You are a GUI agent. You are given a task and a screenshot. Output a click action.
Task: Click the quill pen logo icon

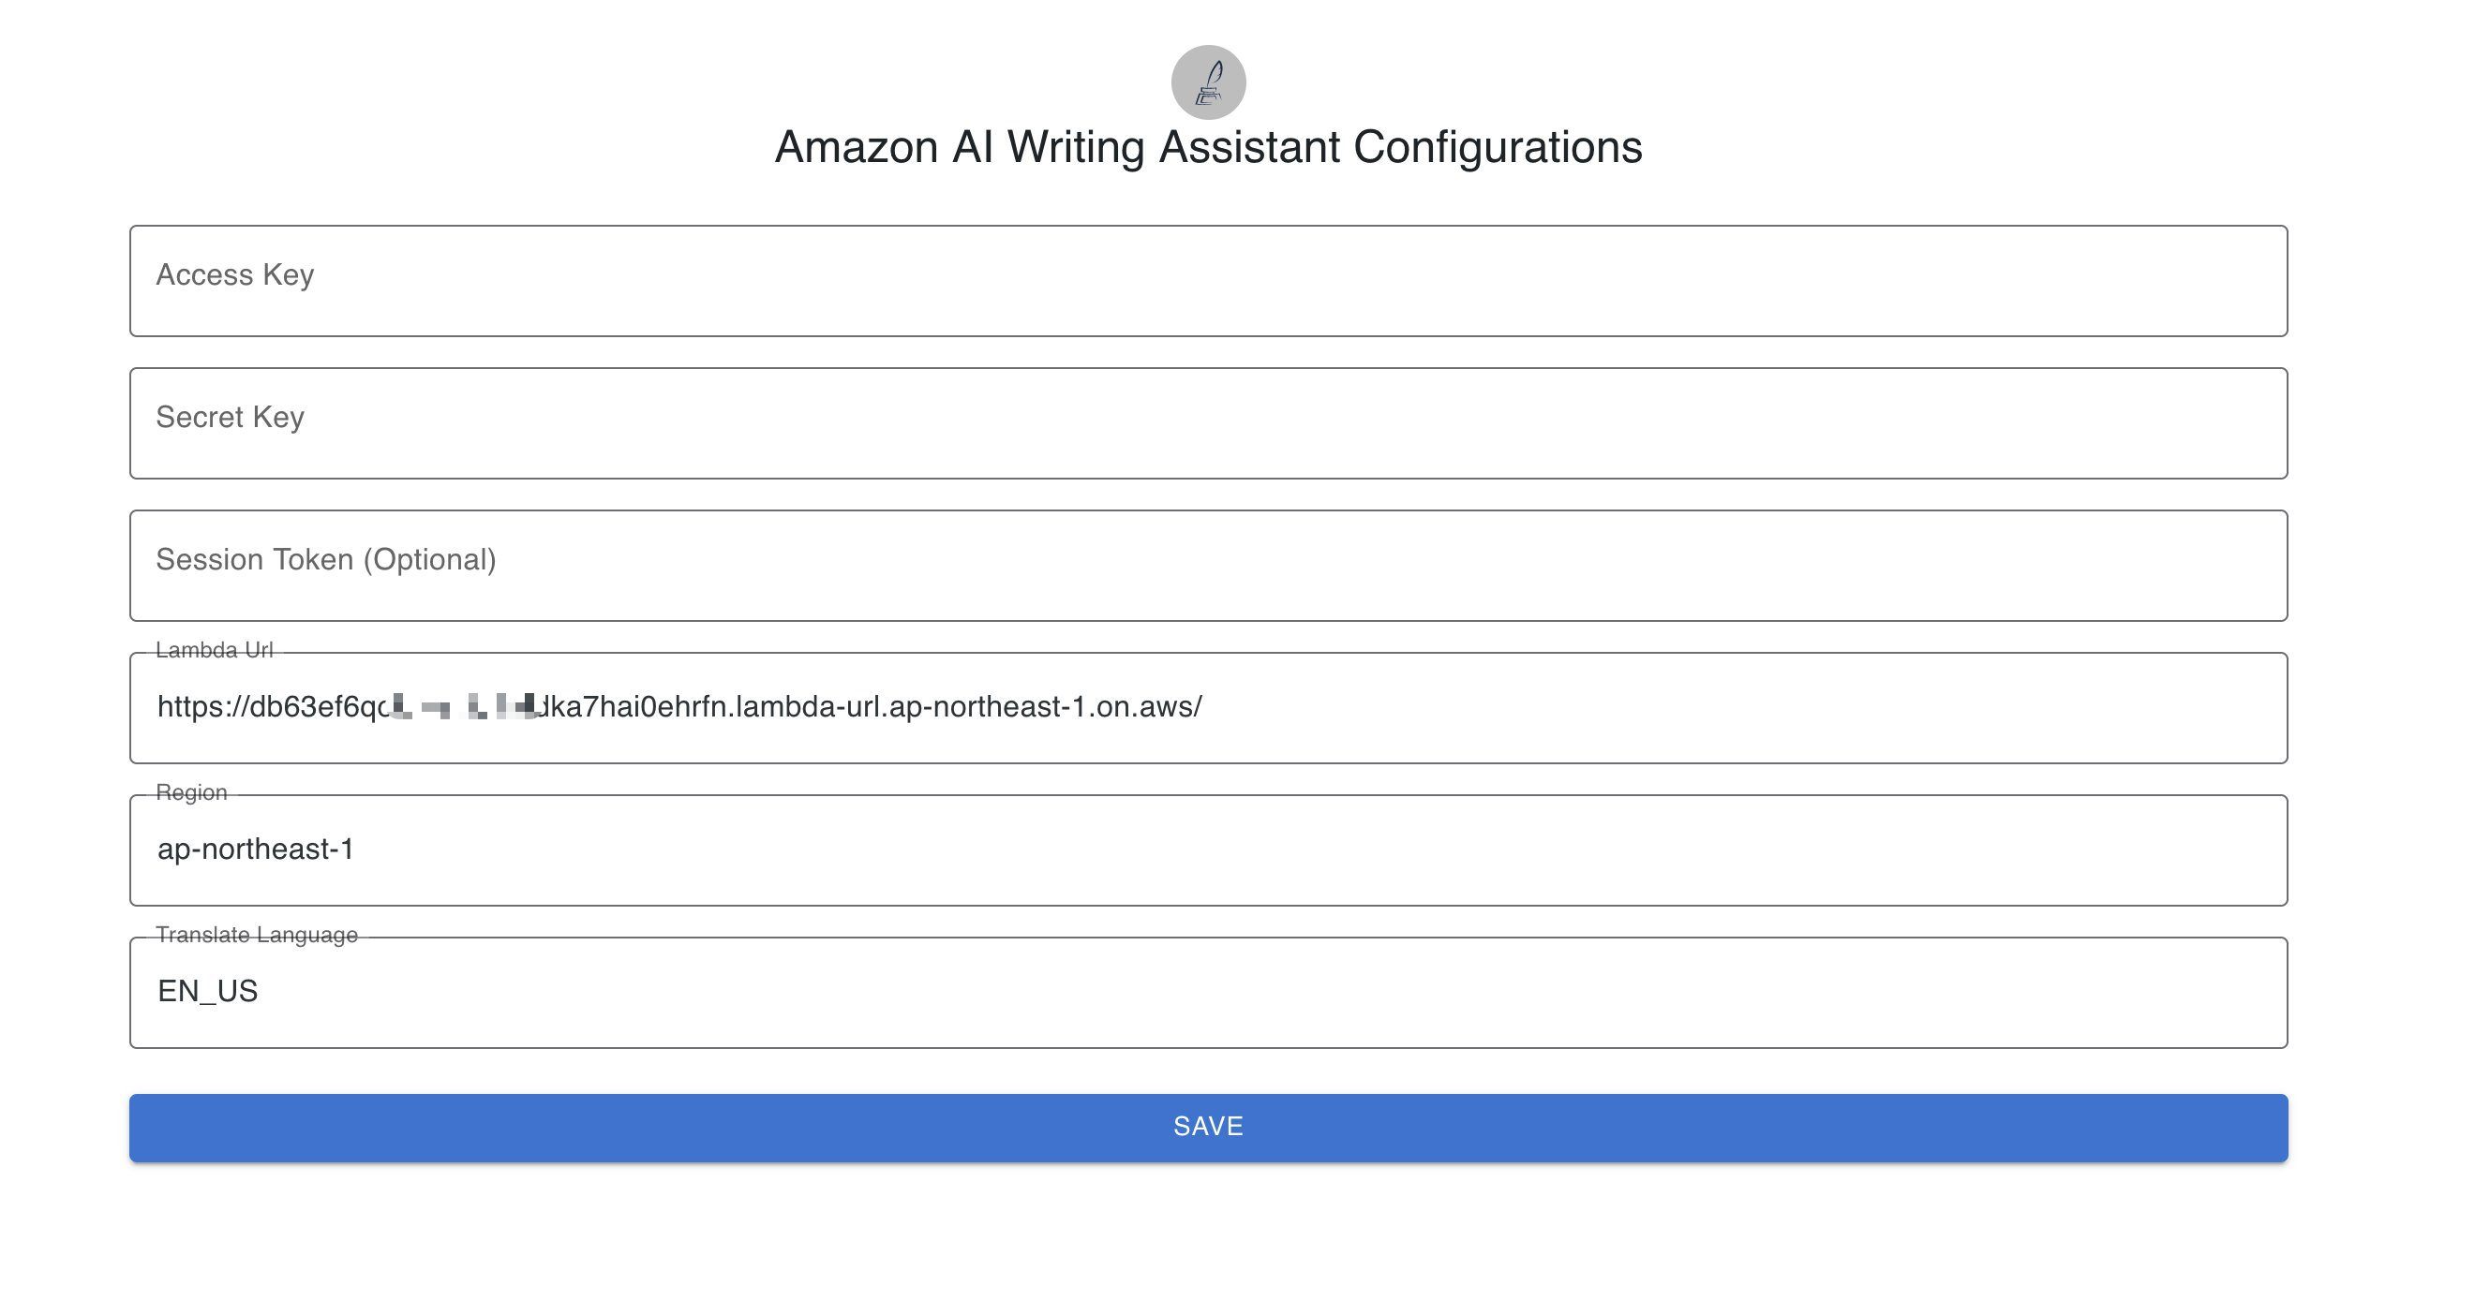click(x=1208, y=82)
